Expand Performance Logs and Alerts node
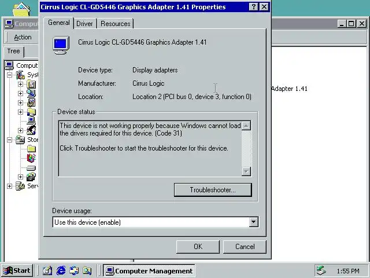 (21, 103)
